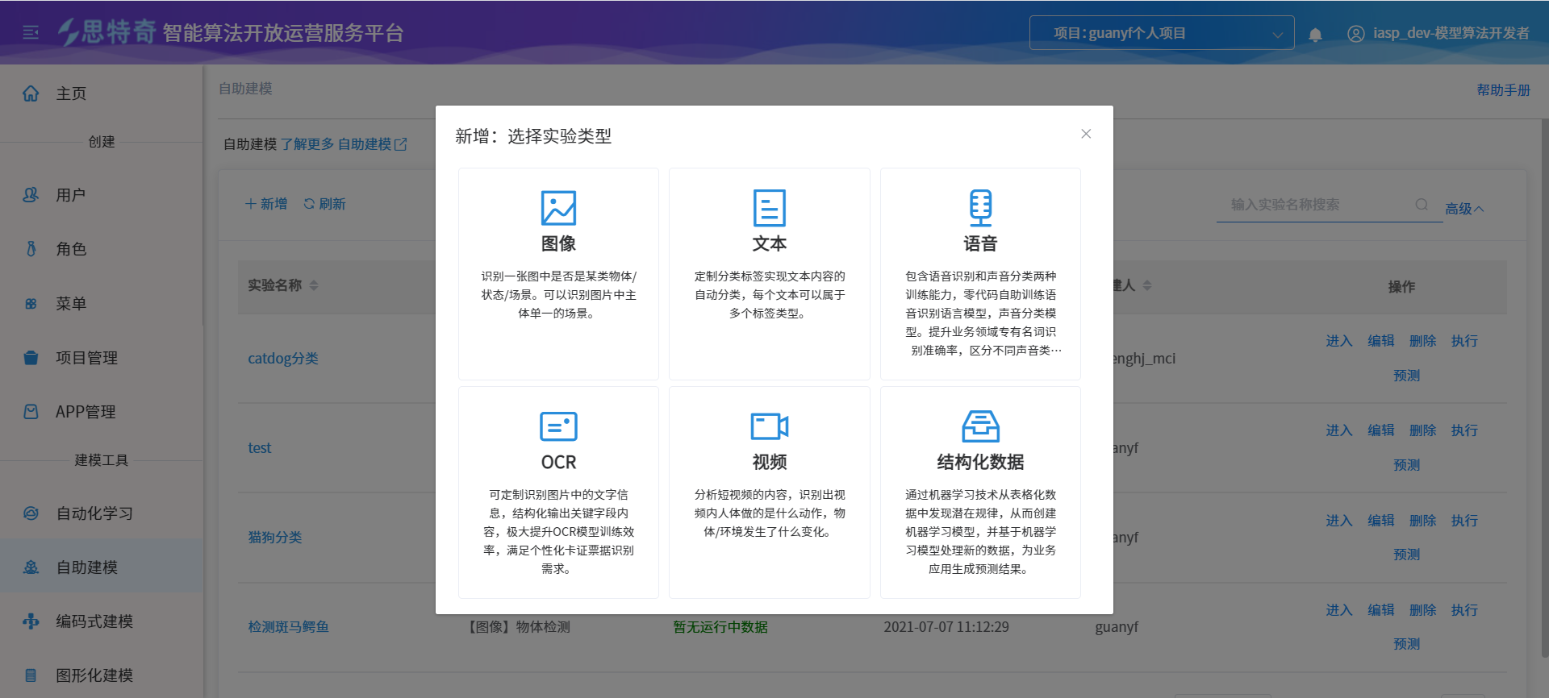
Task: Click 预测 in 检测斑马鳄鱼 row
Action: click(x=1407, y=644)
